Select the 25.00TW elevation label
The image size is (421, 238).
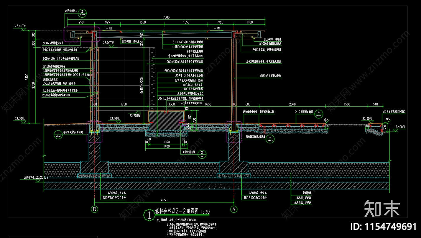108,43
